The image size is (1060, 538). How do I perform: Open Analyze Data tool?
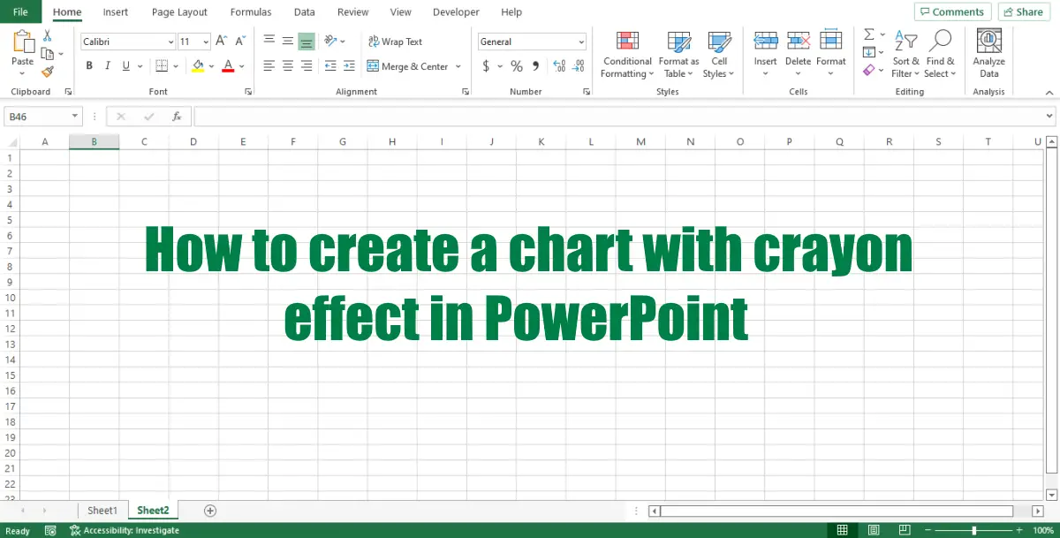coord(988,53)
